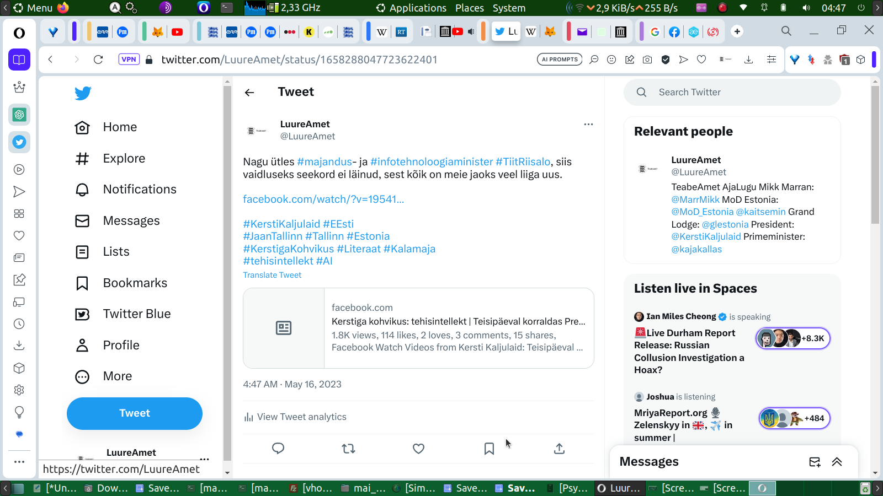Open the emoji icon in the address bar
Image resolution: width=883 pixels, height=496 pixels.
(611, 60)
